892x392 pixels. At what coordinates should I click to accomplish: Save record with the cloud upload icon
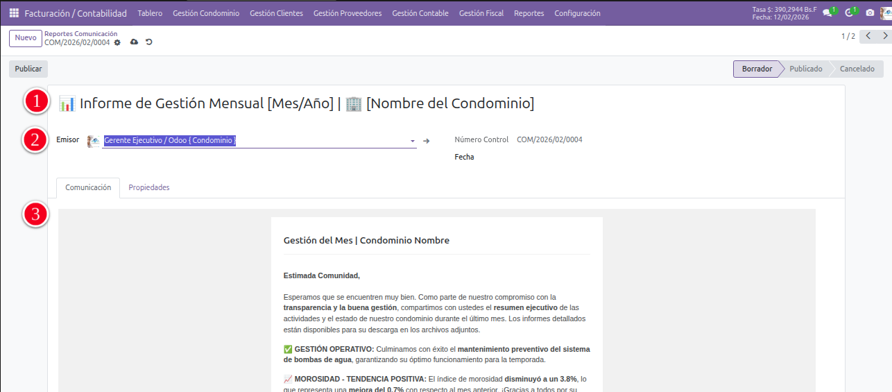point(134,42)
